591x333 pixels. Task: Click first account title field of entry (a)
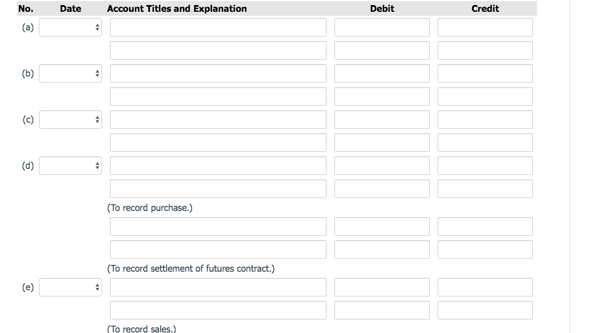[218, 28]
